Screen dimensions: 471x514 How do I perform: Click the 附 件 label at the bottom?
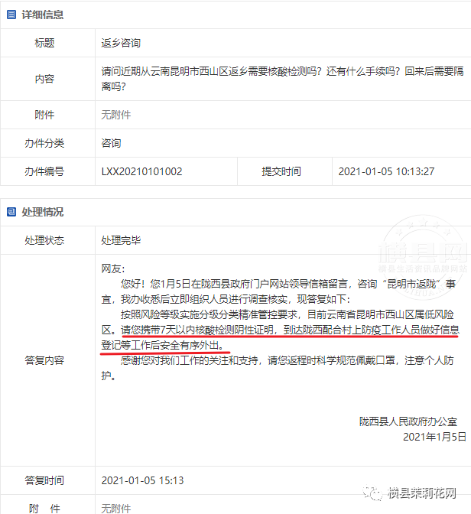tap(44, 509)
